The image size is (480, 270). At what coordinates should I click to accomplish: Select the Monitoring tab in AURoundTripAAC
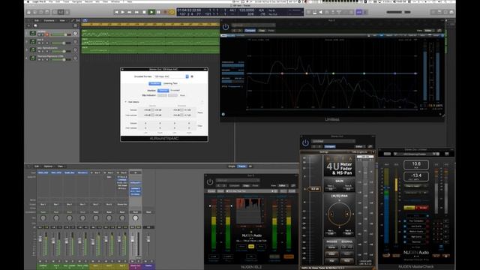[x=155, y=83]
